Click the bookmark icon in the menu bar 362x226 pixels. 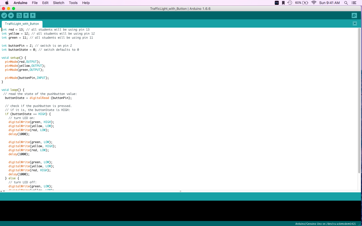coord(283,3)
